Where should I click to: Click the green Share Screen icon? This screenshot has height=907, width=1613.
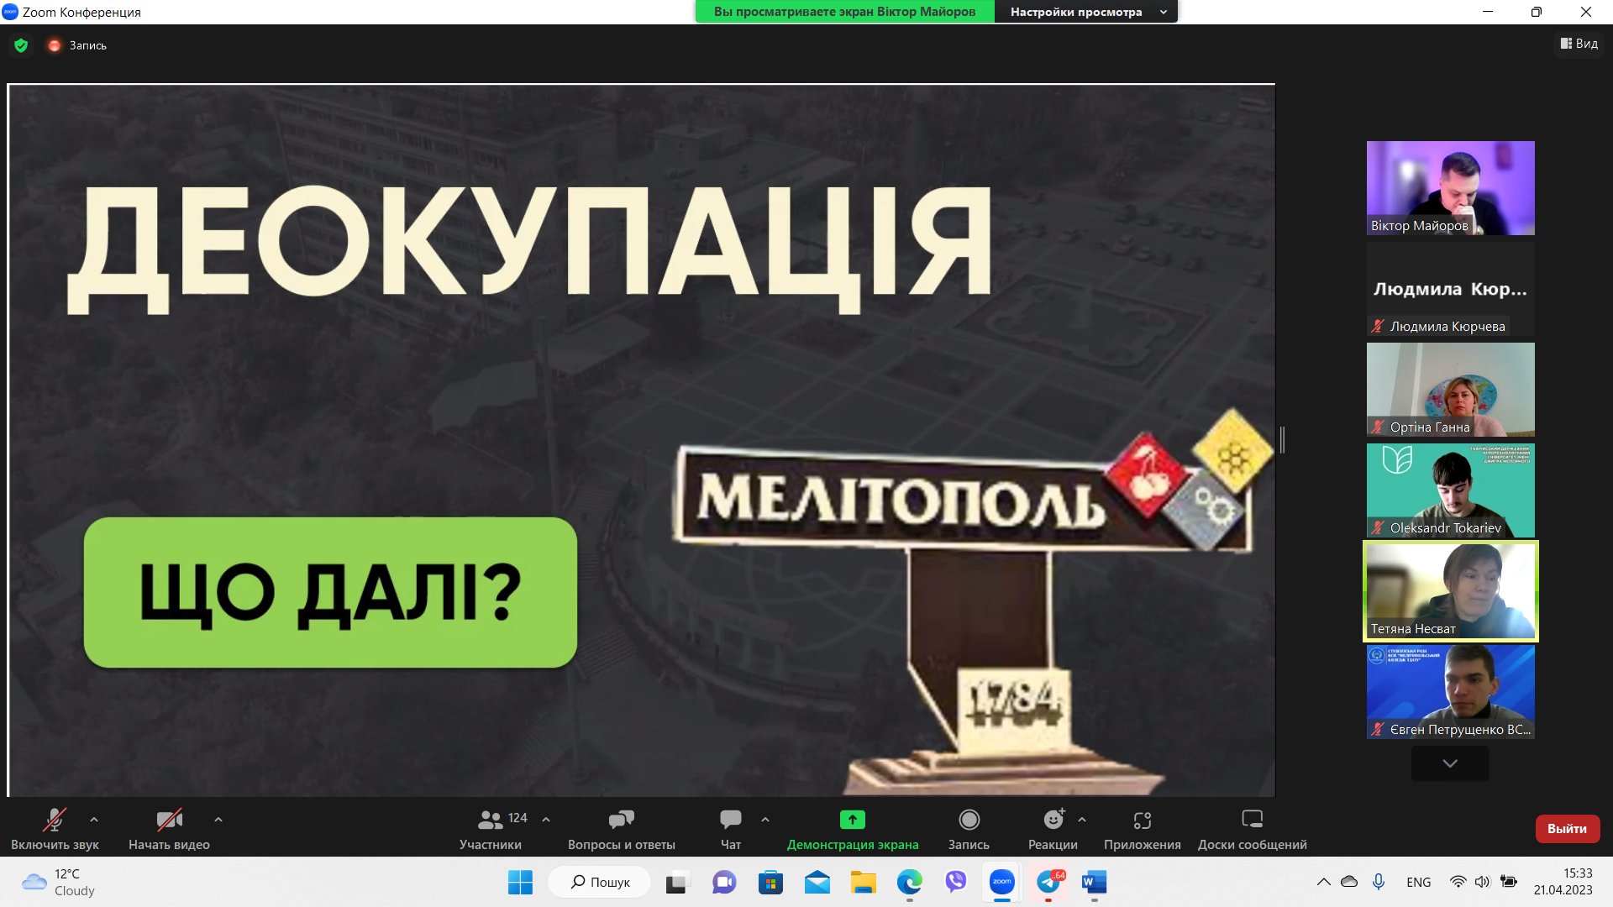(852, 820)
